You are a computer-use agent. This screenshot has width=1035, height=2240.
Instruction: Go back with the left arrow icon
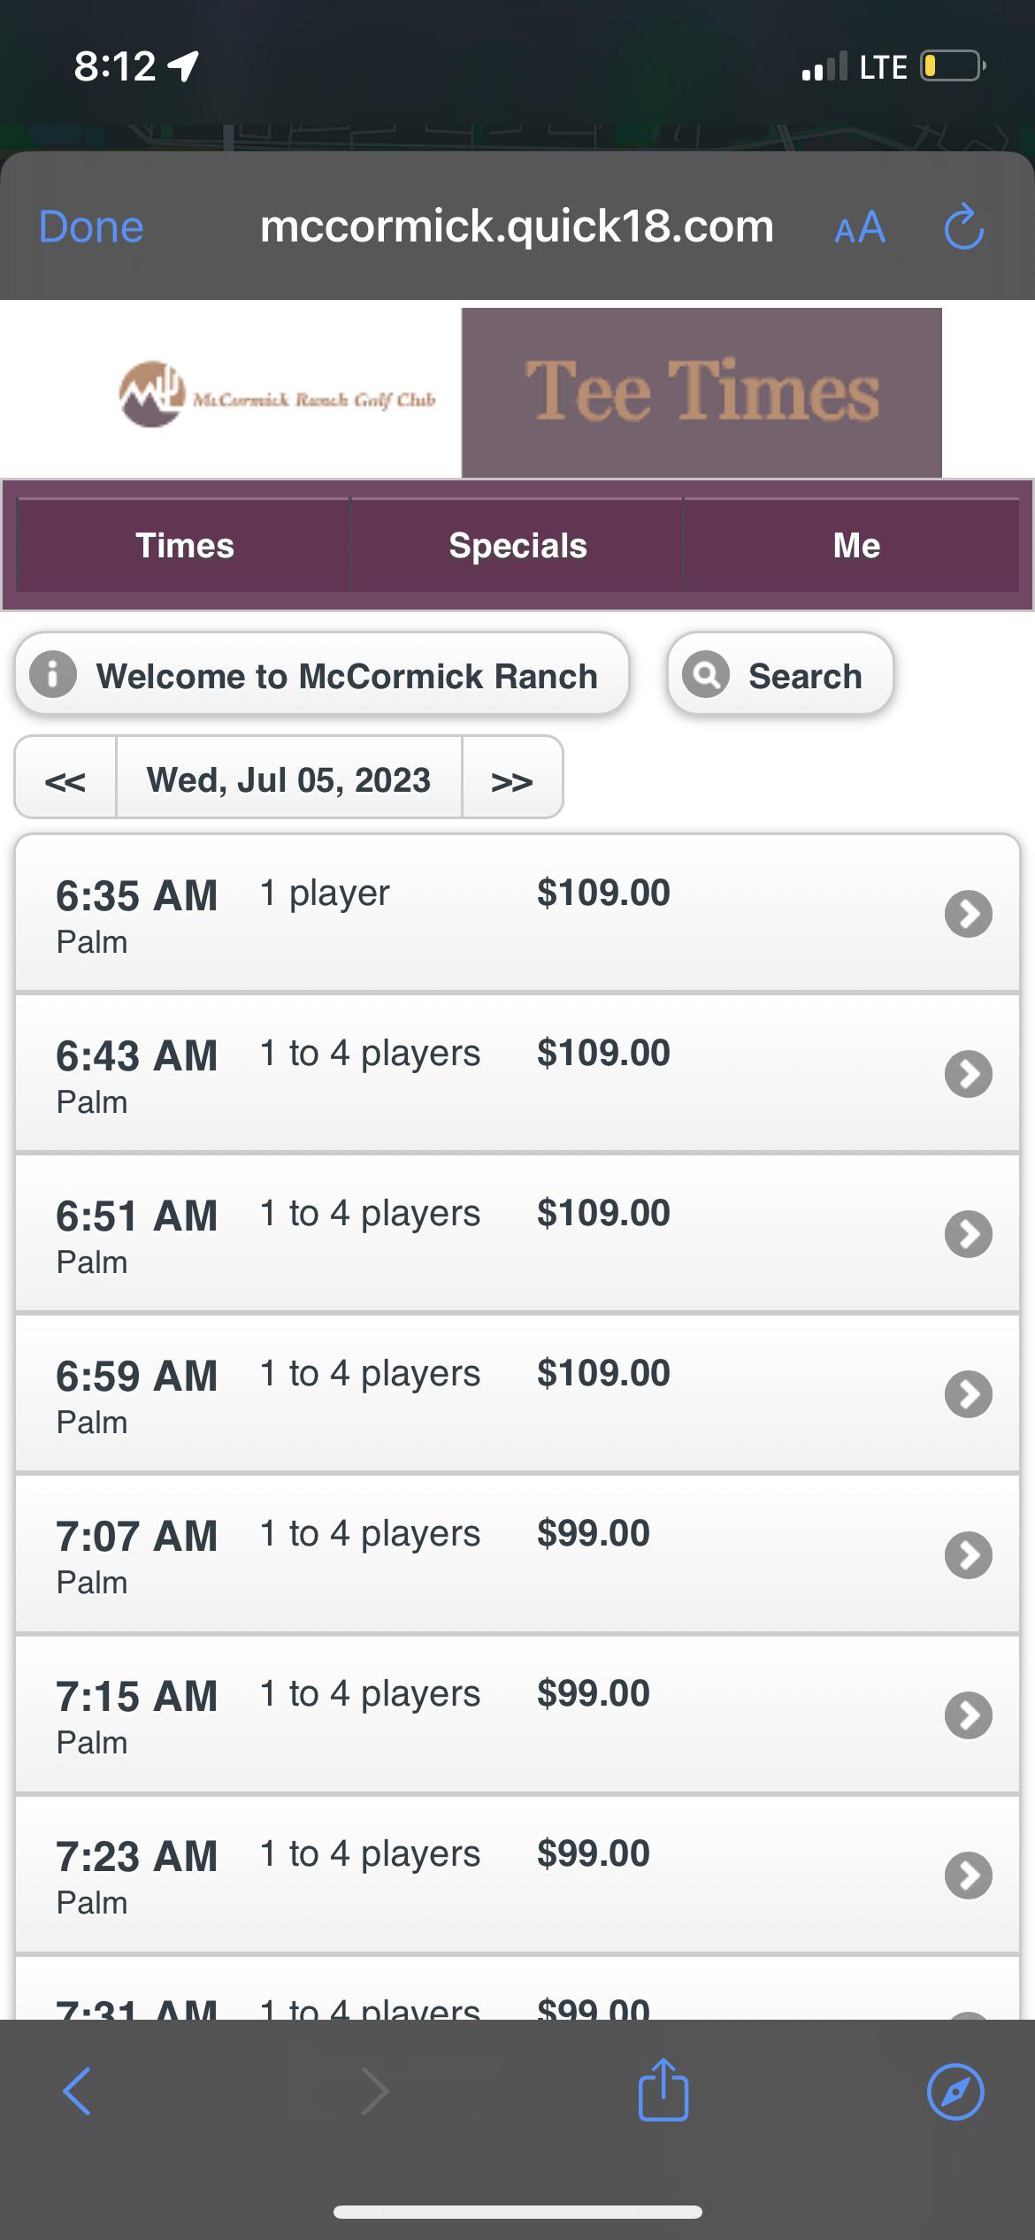tap(78, 2091)
